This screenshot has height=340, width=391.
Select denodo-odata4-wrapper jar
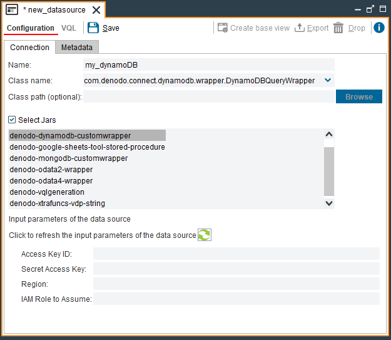pos(51,180)
